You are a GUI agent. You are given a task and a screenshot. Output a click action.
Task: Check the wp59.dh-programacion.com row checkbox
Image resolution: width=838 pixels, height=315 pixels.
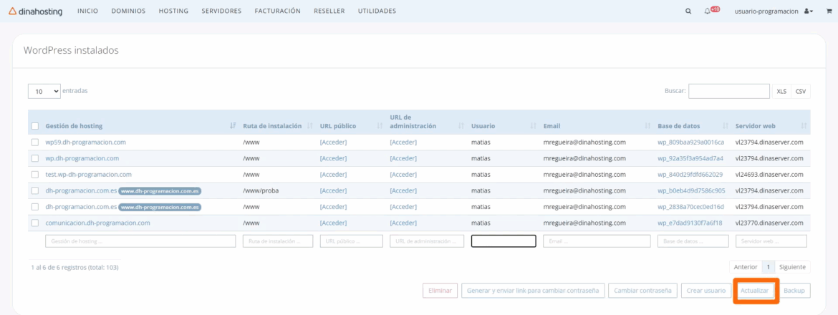pos(35,142)
